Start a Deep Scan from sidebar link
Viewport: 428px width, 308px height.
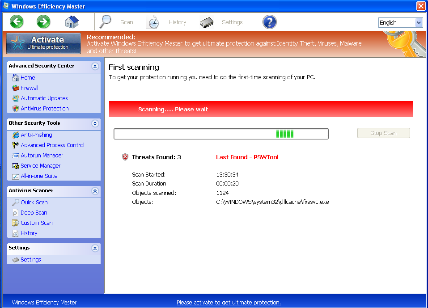coord(34,213)
